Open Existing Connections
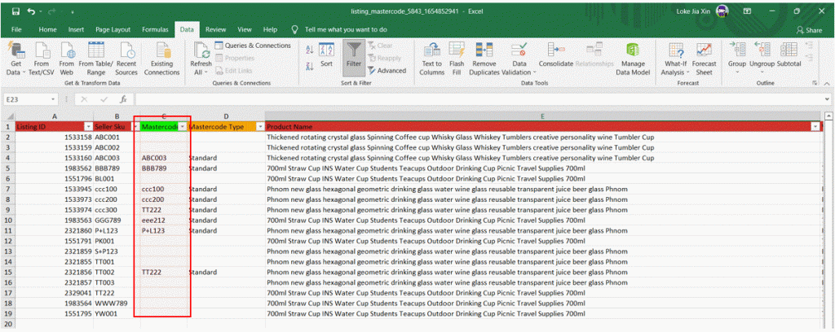The image size is (835, 332). [x=162, y=59]
